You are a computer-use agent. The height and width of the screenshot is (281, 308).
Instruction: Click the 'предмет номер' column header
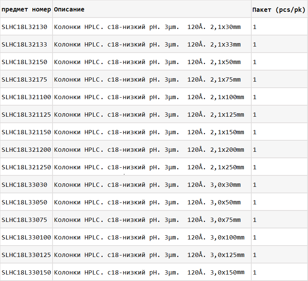point(26,9)
